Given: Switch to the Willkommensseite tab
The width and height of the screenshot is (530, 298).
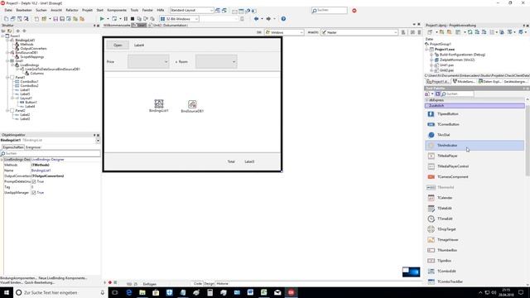Looking at the screenshot, I should coord(117,26).
